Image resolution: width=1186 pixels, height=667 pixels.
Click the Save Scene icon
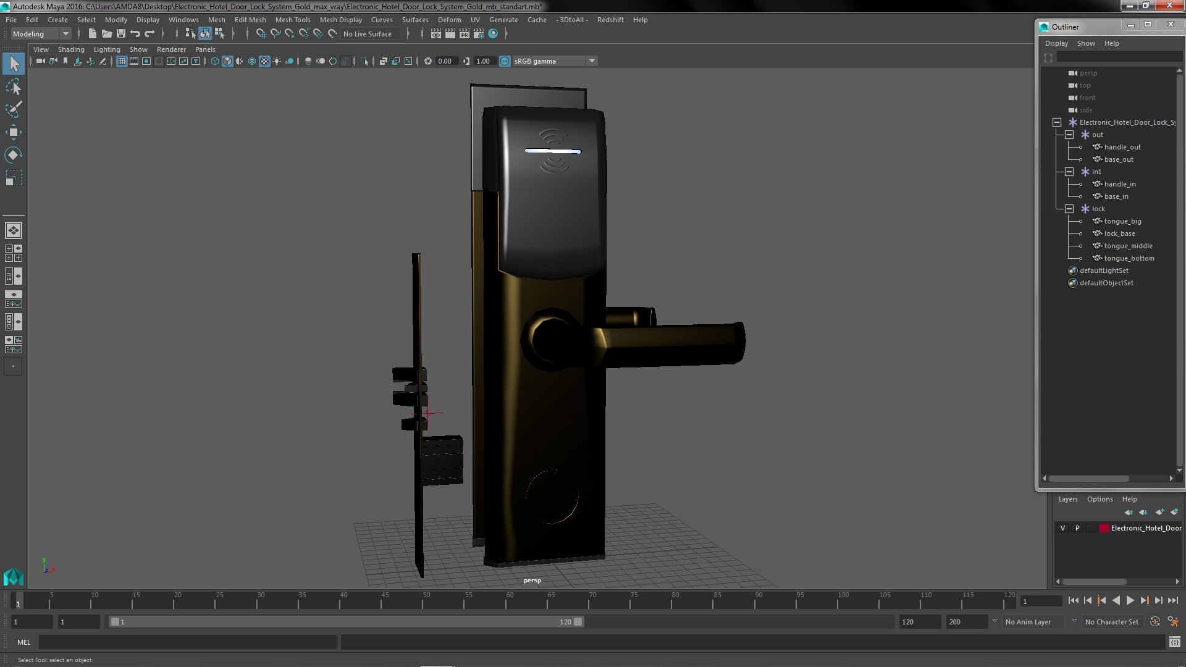pos(121,34)
